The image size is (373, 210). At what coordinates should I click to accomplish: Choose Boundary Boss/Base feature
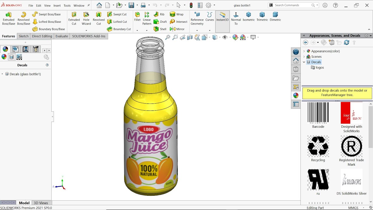click(49, 29)
